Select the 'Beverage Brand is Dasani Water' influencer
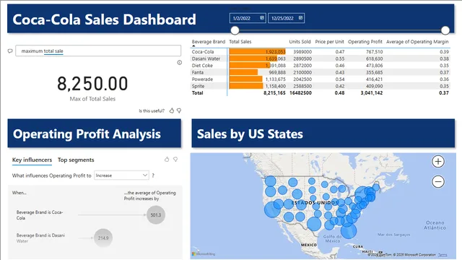The height and width of the screenshot is (260, 462). coord(40,238)
